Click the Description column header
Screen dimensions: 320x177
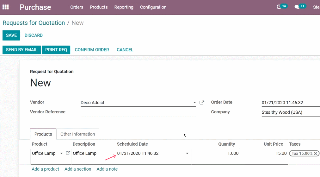pyautogui.click(x=84, y=144)
